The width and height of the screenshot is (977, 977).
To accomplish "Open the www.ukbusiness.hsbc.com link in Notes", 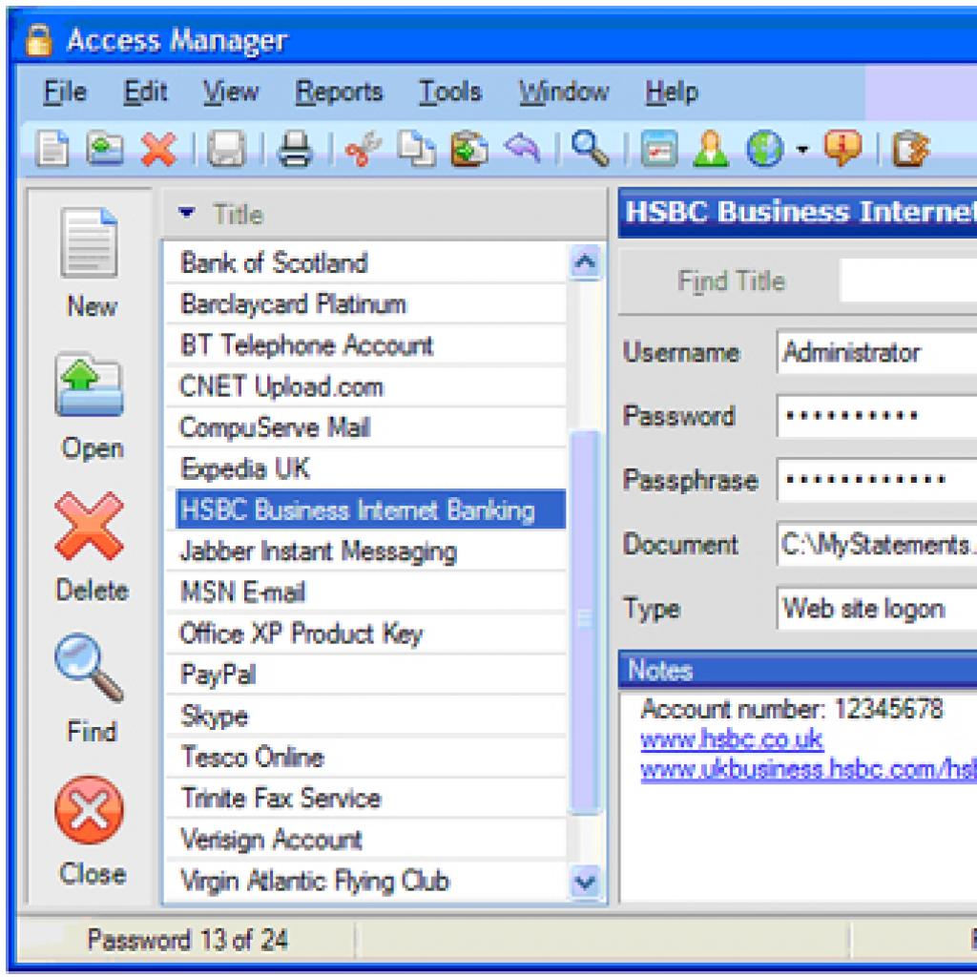I will [808, 770].
